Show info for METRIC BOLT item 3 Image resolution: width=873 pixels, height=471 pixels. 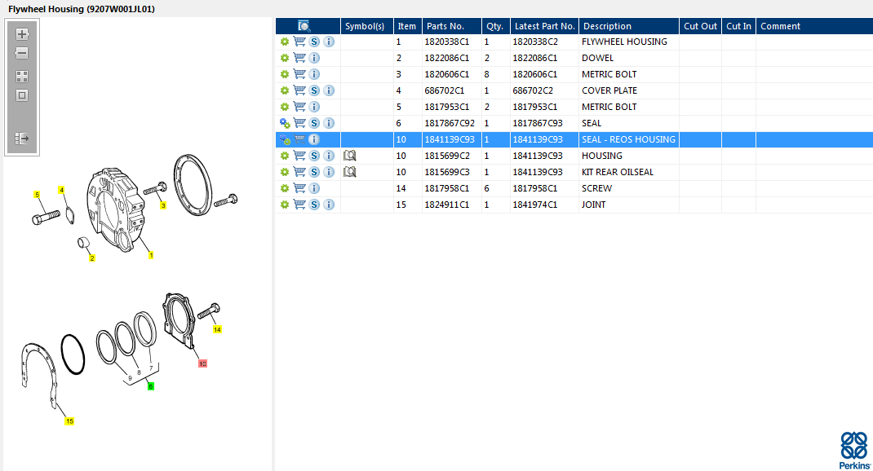[315, 74]
